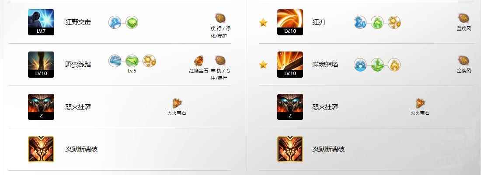Select the 噬魂怒焰 LV.10 skill icon
Viewport: 481px width, 175px height.
290,65
